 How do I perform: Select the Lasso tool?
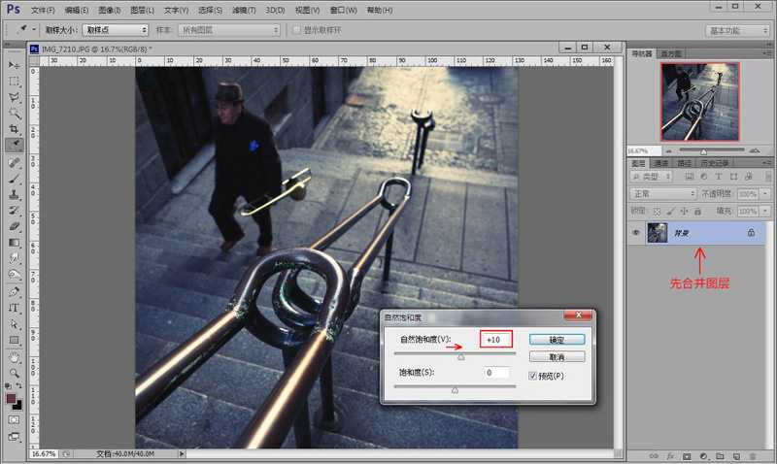[x=15, y=97]
